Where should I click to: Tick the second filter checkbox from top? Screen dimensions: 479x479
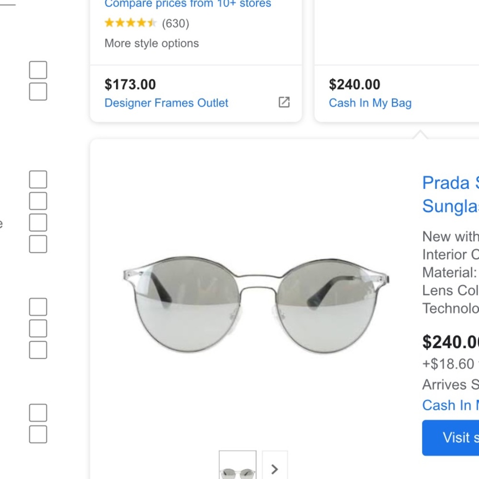[38, 91]
